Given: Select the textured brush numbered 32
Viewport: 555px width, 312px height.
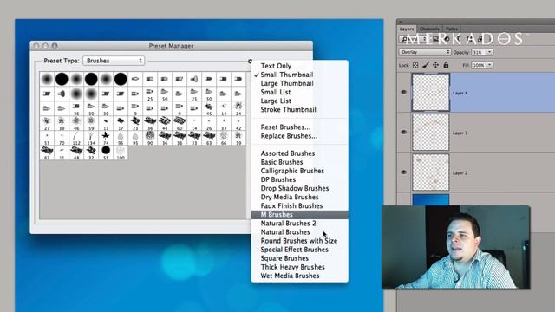Looking at the screenshot, I should point(91,153).
